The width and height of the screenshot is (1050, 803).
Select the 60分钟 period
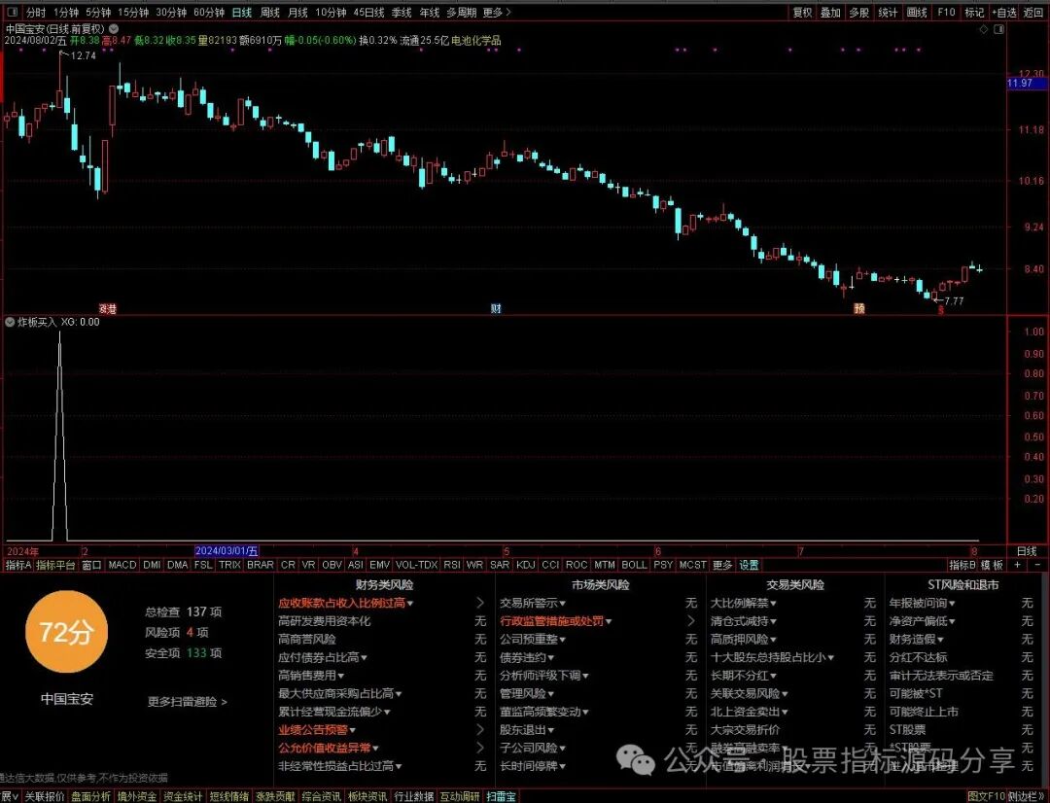(x=209, y=12)
